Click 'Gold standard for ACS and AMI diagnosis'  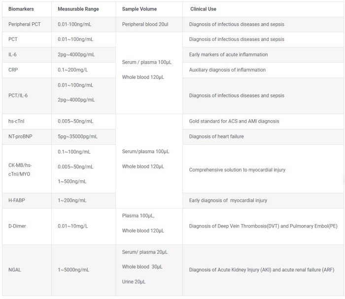pos(234,121)
